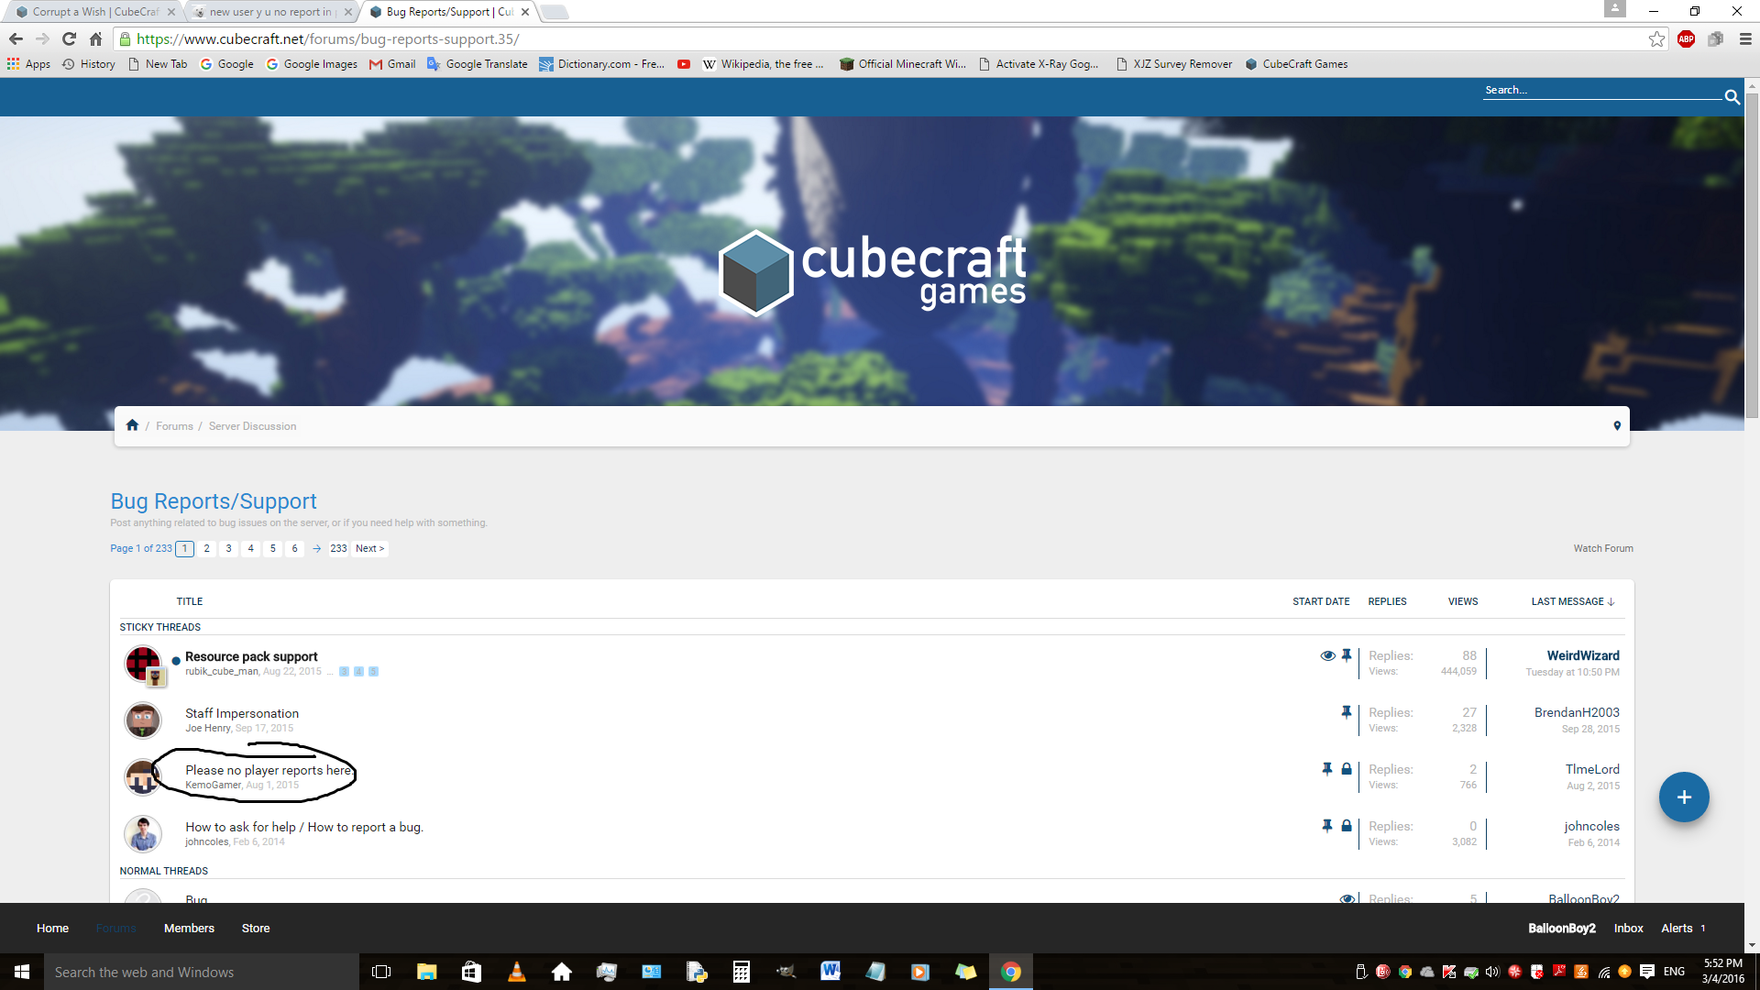
Task: Click pin icon on How to ask for help row
Action: 1326,826
